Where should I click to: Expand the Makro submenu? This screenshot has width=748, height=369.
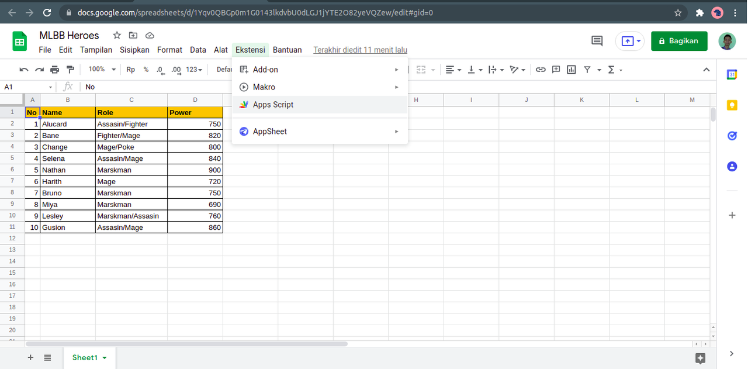320,87
